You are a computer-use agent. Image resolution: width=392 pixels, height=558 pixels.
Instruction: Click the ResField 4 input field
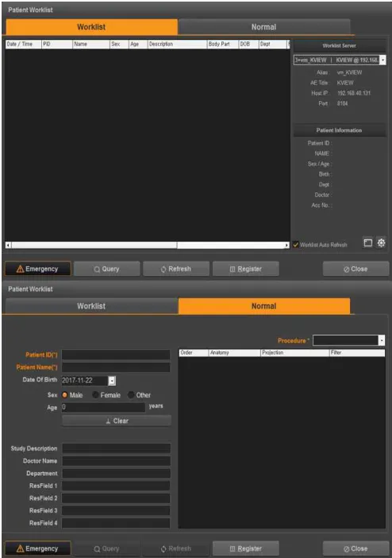116,523
